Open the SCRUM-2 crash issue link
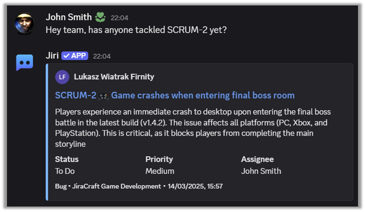The height and width of the screenshot is (212, 365). click(174, 95)
